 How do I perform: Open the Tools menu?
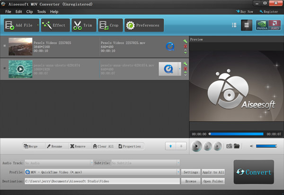click(x=41, y=11)
